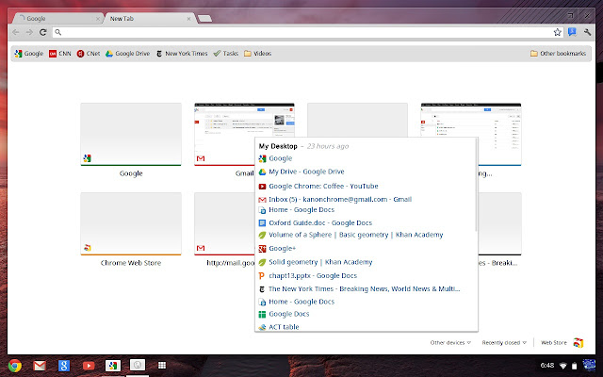Image resolution: width=603 pixels, height=377 pixels.
Task: Open the Chrome Web Store thumbnail
Action: click(131, 224)
